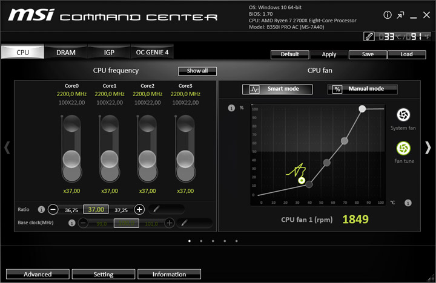Select the fourth page indicator dot
Image resolution: width=436 pixels, height=283 pixels.
point(225,241)
